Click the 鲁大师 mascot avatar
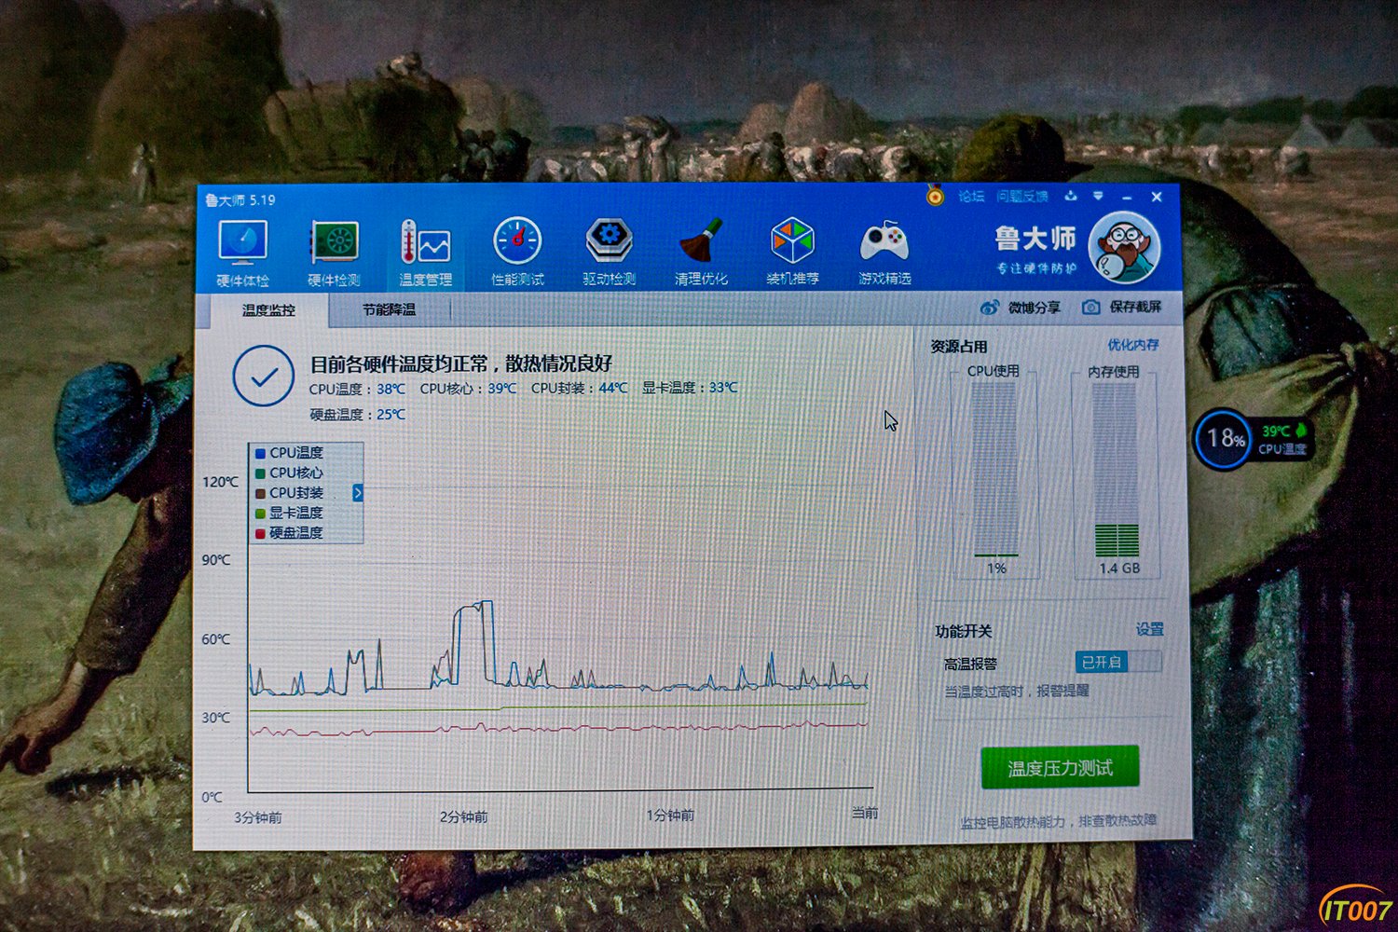 point(1124,248)
